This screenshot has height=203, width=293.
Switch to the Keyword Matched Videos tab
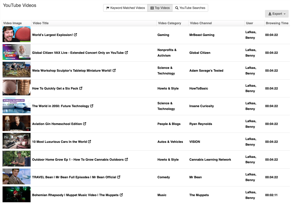(x=125, y=8)
